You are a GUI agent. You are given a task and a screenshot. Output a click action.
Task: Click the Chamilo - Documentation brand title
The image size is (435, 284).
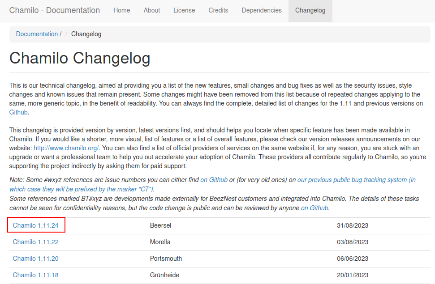click(x=55, y=10)
